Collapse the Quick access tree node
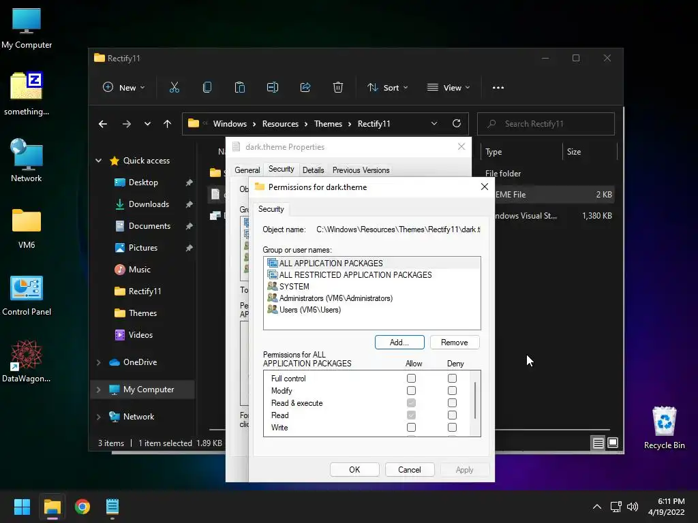The width and height of the screenshot is (698, 523). (x=99, y=161)
